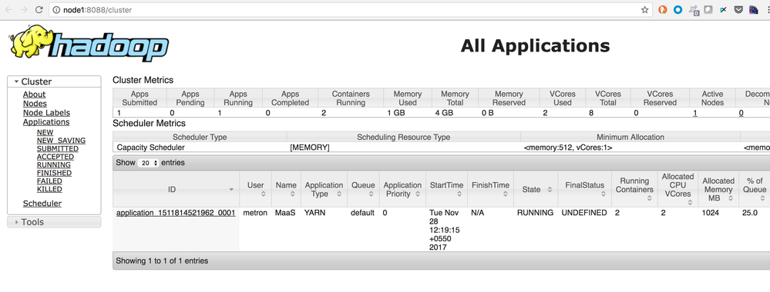The width and height of the screenshot is (770, 292).
Task: Open the Show entries count dropdown
Action: 148,163
